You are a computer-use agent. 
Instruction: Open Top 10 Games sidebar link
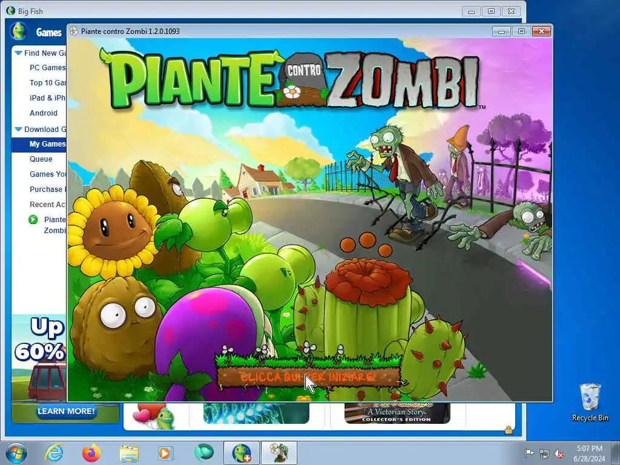[x=47, y=82]
